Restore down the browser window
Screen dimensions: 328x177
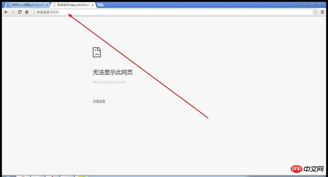(x=312, y=4)
